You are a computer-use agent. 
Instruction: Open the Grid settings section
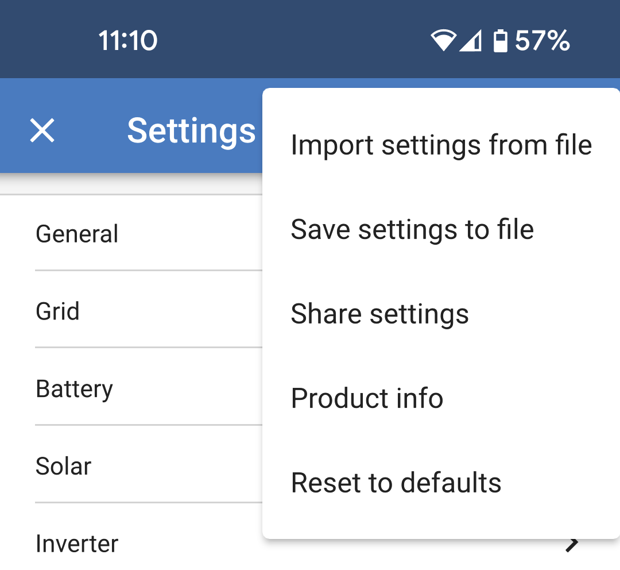coord(57,311)
